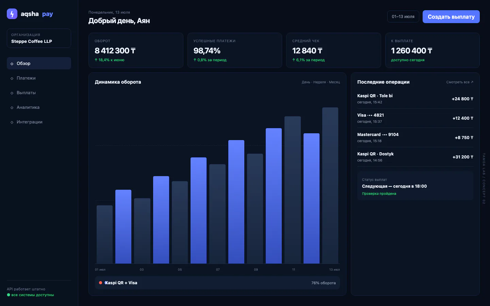490x306 pixels.
Task: Click the Создать выплату button
Action: point(451,17)
